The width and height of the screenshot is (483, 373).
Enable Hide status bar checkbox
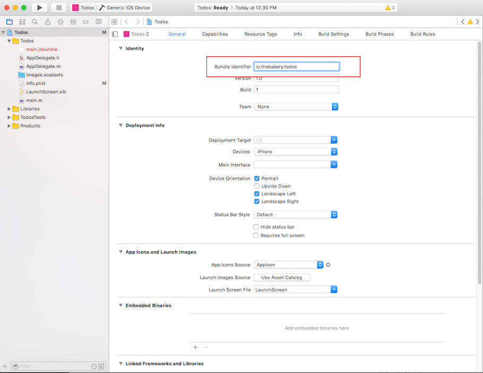point(256,227)
